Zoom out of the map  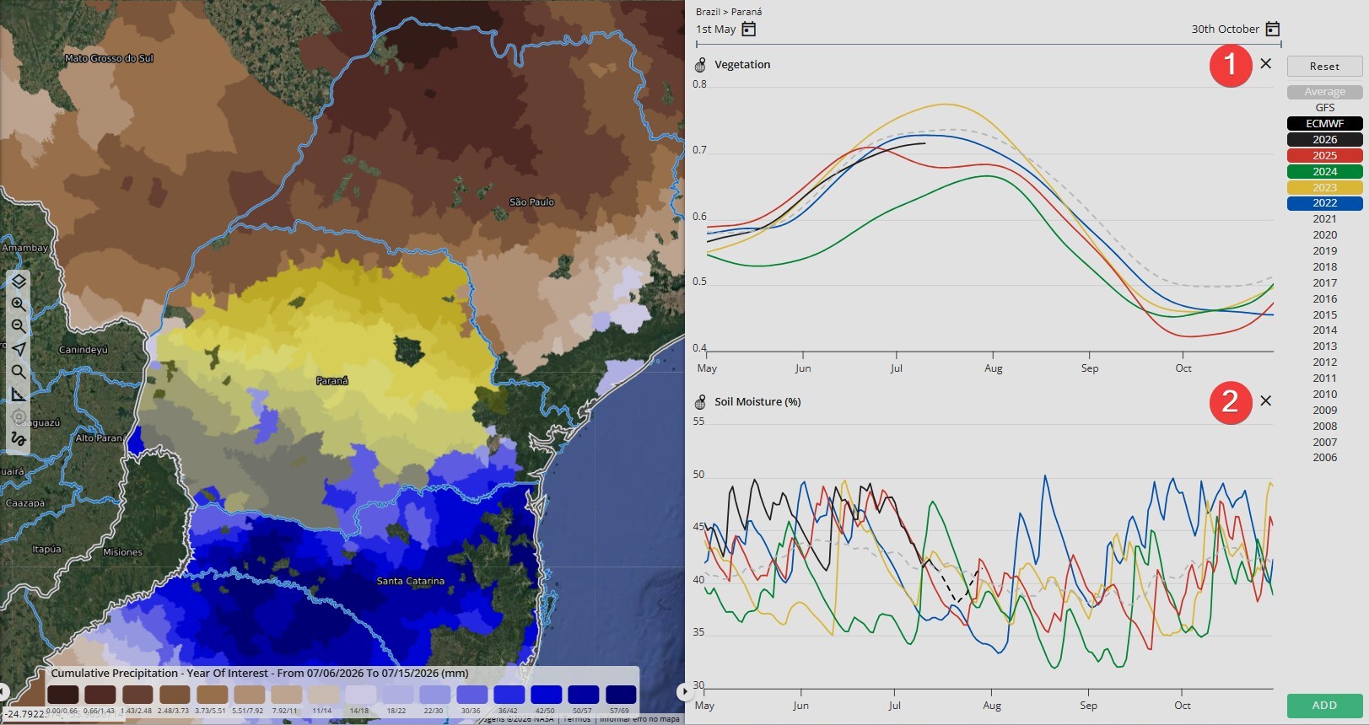coord(19,326)
